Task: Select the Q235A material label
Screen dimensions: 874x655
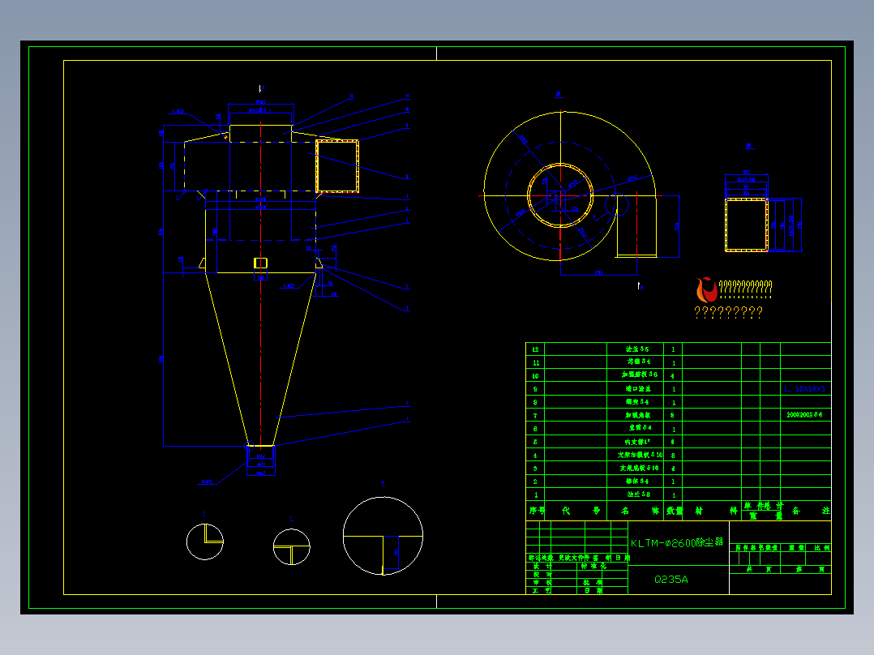Action: [671, 580]
